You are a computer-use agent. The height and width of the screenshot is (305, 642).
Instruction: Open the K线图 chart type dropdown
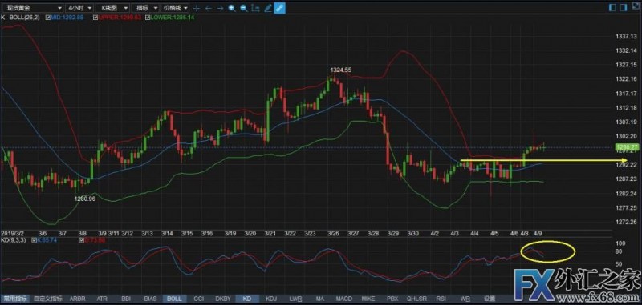pyautogui.click(x=112, y=8)
